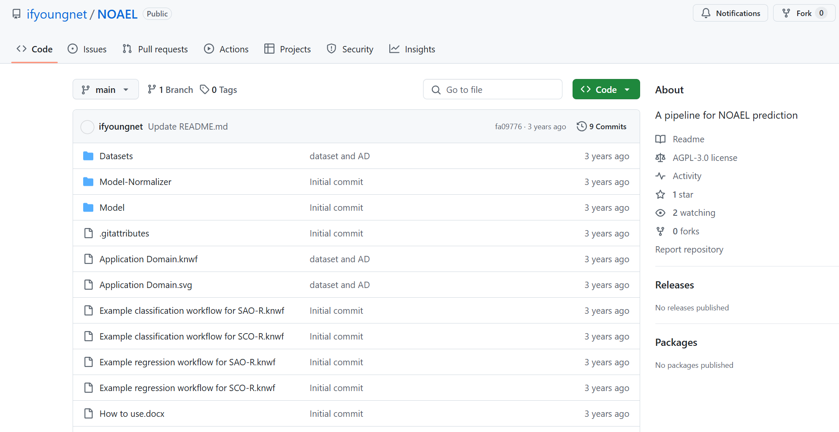Click file icon for SAO-R classification workflow
The width and height of the screenshot is (839, 432).
click(88, 310)
